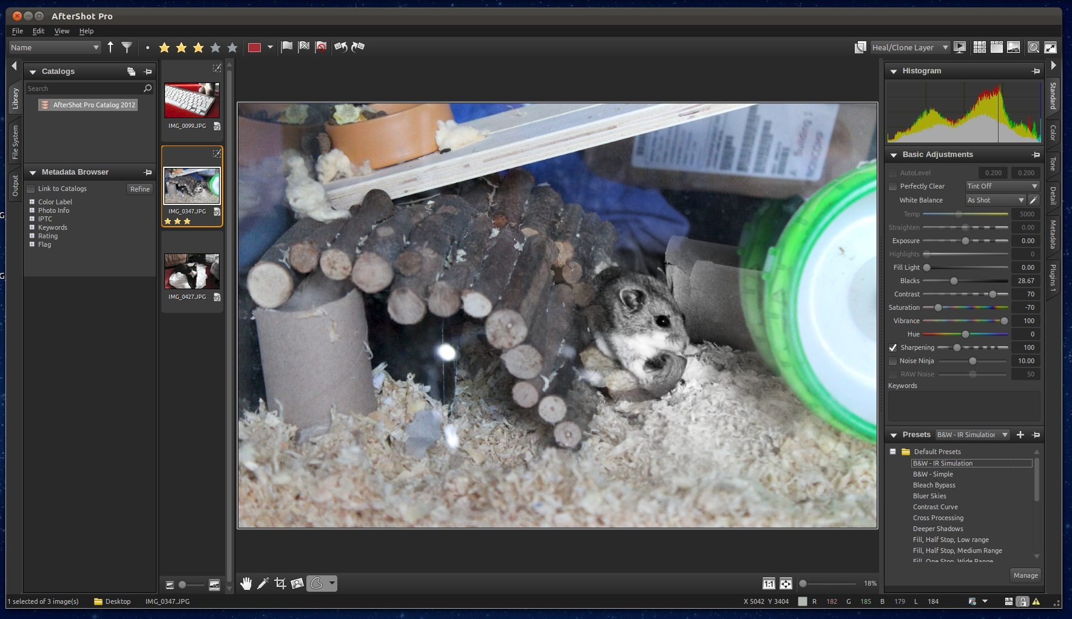The height and width of the screenshot is (619, 1072).
Task: Open the White Balance As Shot dropdown
Action: pyautogui.click(x=995, y=200)
